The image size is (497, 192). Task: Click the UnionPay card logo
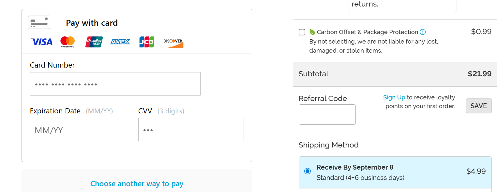coord(94,42)
